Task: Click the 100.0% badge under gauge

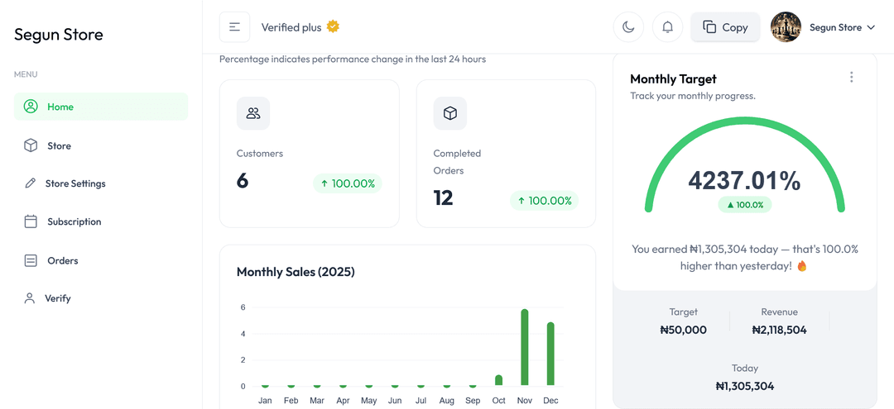Action: tap(745, 205)
